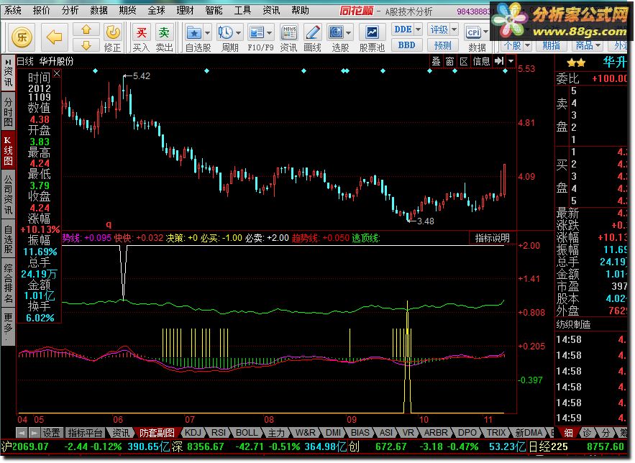
Task: Open the 评级 dropdown arrow
Action: (x=454, y=29)
